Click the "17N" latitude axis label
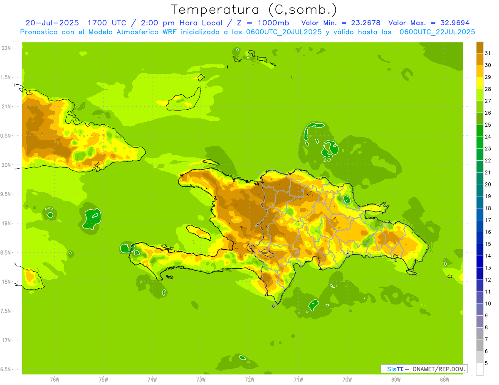This screenshot has width=499, height=385. tap(6, 340)
